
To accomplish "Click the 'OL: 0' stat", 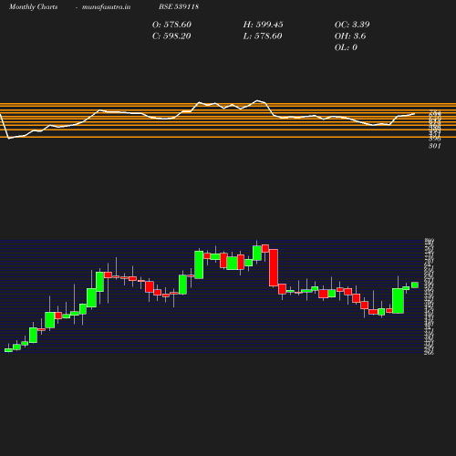I will coord(346,47).
